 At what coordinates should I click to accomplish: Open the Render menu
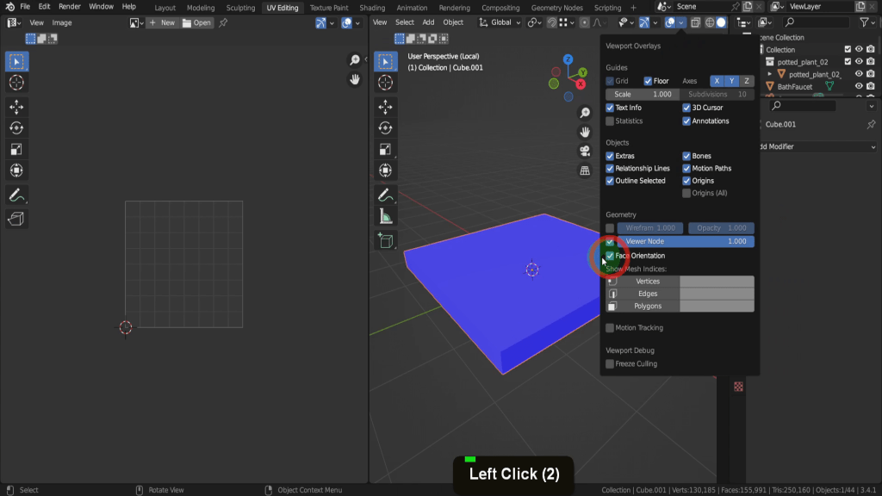pyautogui.click(x=70, y=7)
